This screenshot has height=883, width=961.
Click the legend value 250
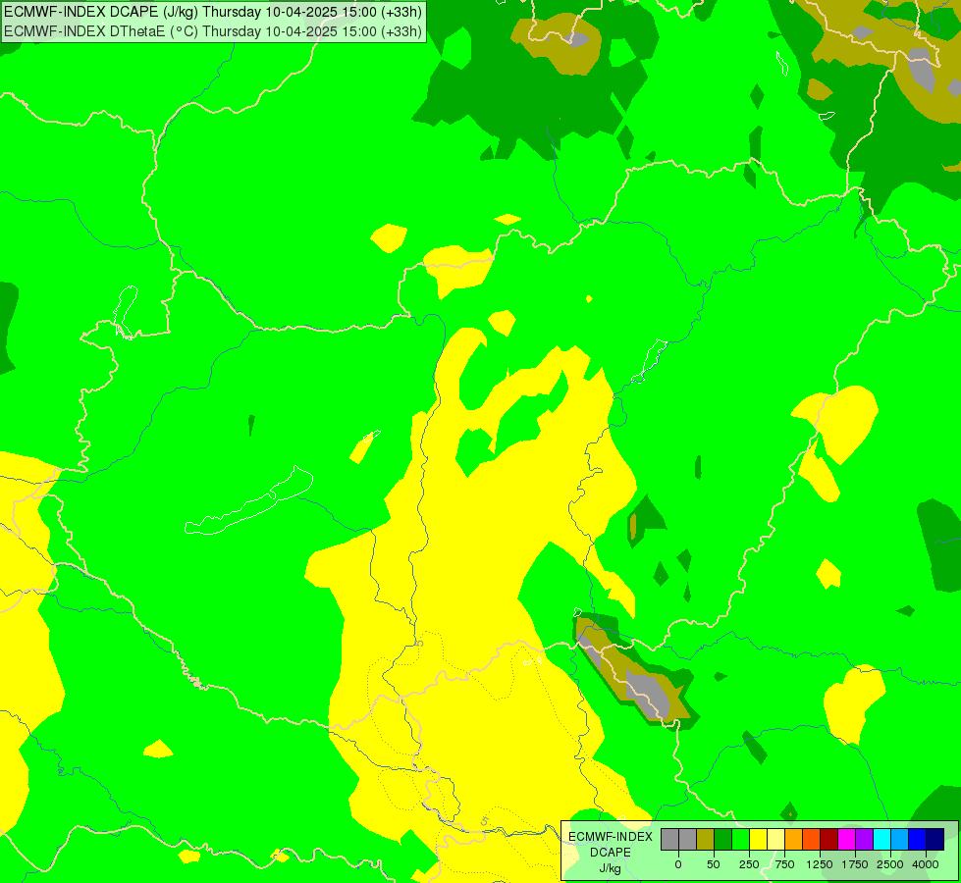coord(749,864)
